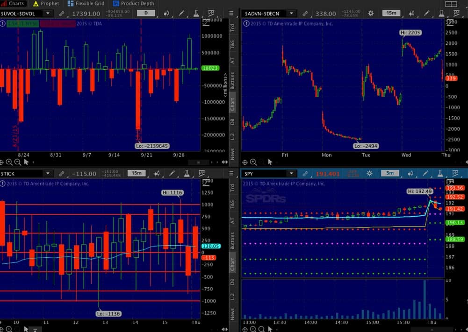
Task: Open studies flask on $TICK chart
Action: coord(187,173)
